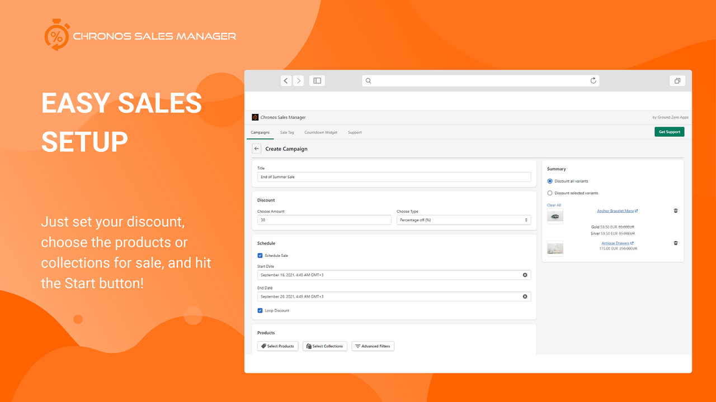Clear the End Date field
The width and height of the screenshot is (716, 402).
tap(525, 296)
